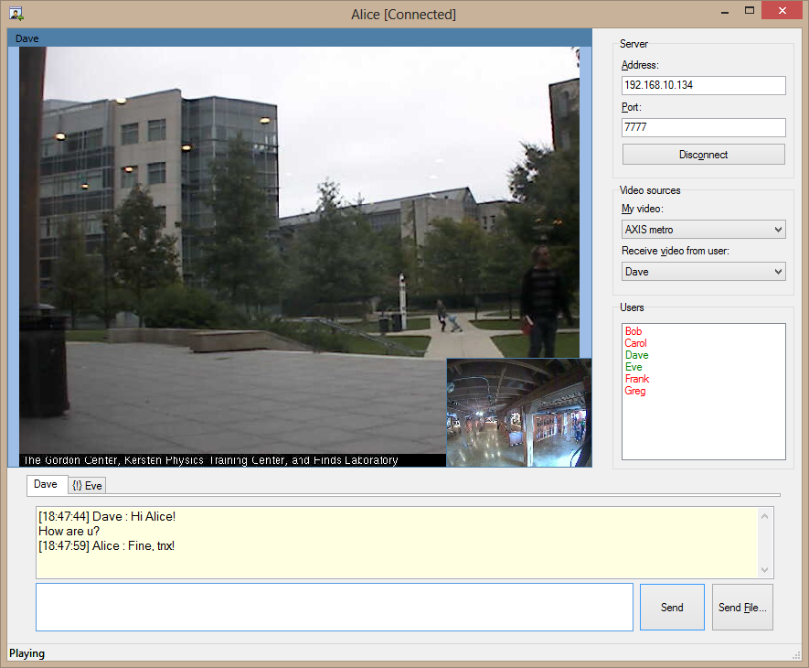Choose Eve from the Users list

633,367
